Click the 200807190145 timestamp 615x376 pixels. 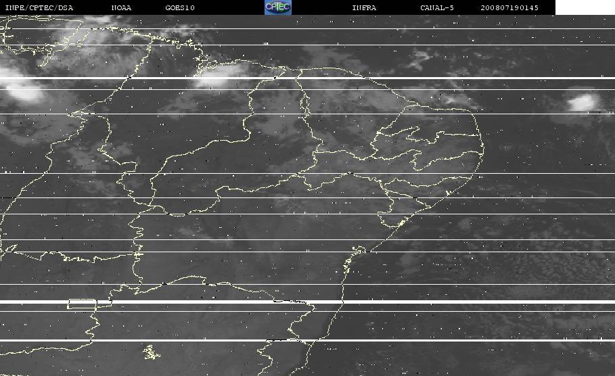pyautogui.click(x=509, y=8)
